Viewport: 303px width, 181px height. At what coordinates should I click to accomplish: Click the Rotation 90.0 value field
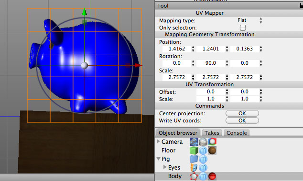click(x=210, y=63)
